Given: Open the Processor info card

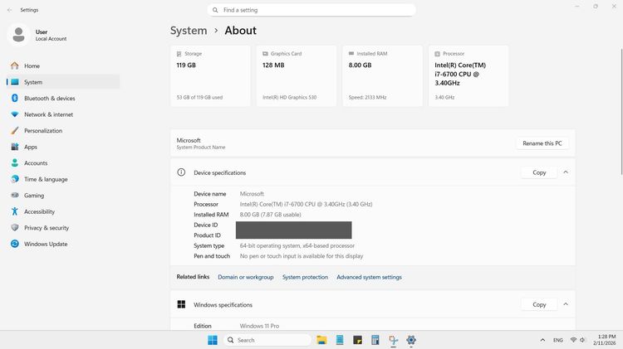Looking at the screenshot, I should coord(468,75).
